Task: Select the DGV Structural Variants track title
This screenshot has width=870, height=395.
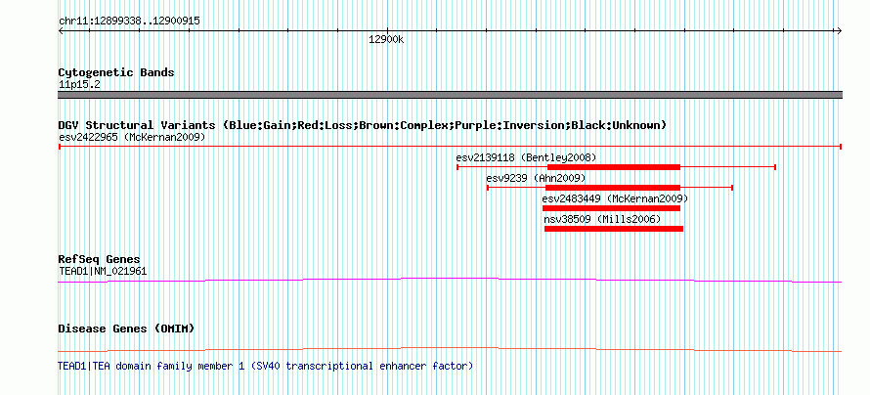Action: (x=363, y=125)
